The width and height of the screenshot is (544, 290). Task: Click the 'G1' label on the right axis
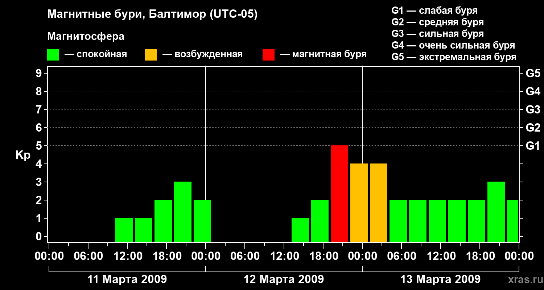pyautogui.click(x=533, y=146)
